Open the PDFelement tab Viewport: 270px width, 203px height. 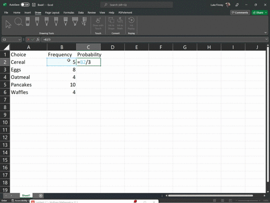[x=125, y=12]
